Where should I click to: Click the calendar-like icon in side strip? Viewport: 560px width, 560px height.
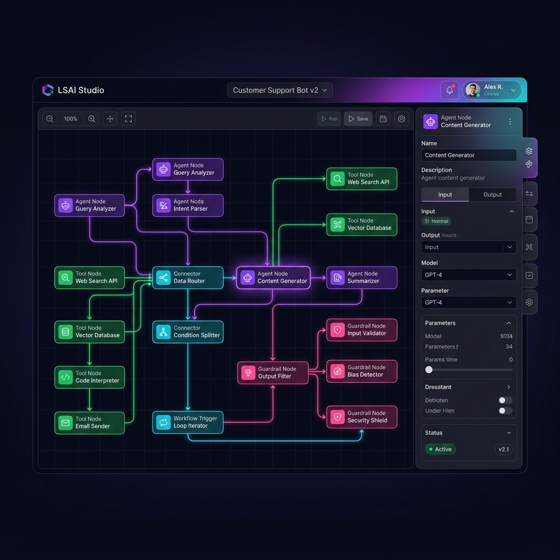(529, 220)
